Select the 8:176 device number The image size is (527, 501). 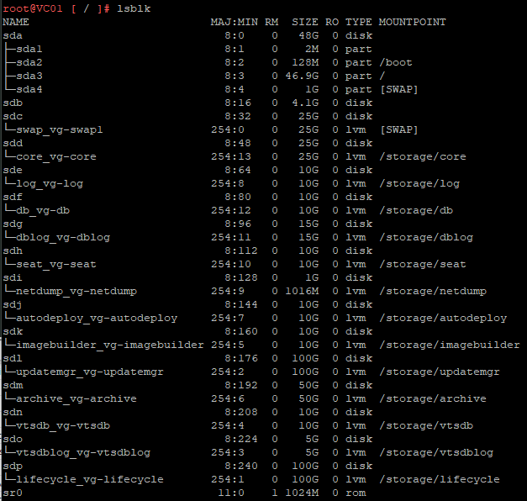coord(241,358)
